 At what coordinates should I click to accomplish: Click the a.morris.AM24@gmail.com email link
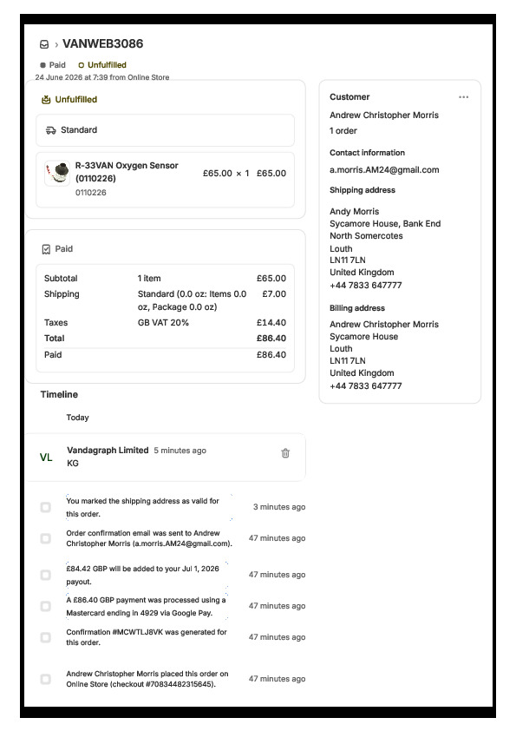click(x=384, y=170)
